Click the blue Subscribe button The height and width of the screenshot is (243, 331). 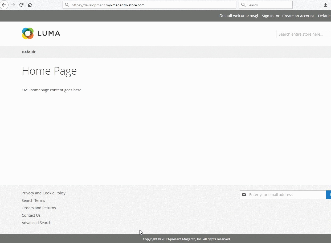coord(329,194)
